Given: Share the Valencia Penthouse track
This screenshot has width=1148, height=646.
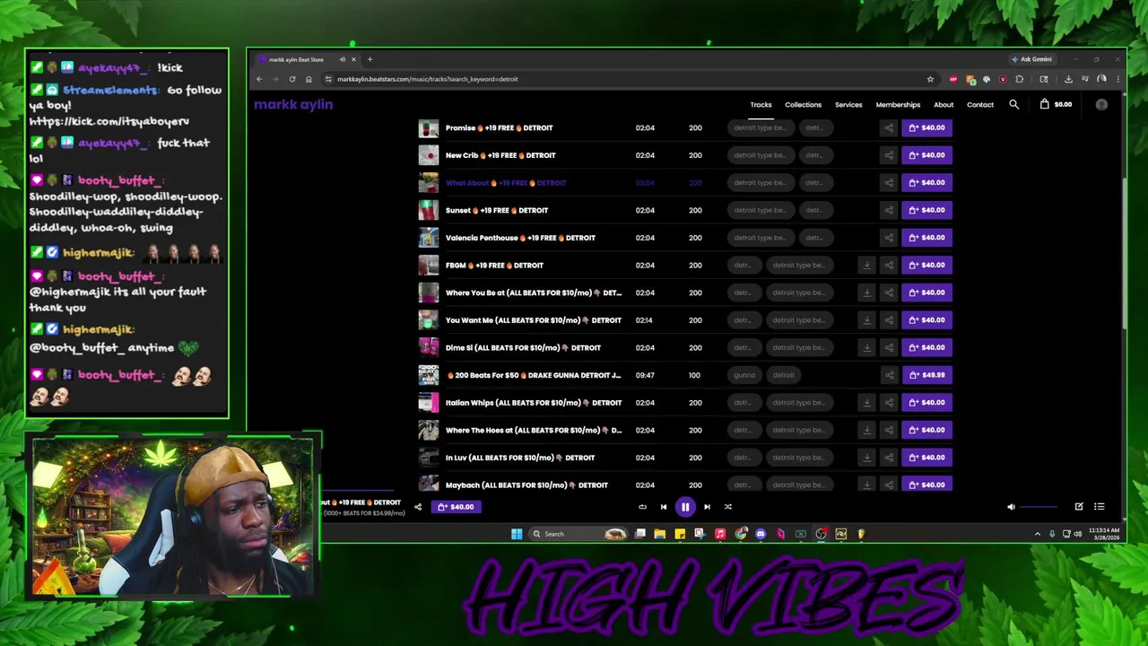Looking at the screenshot, I should (x=889, y=238).
